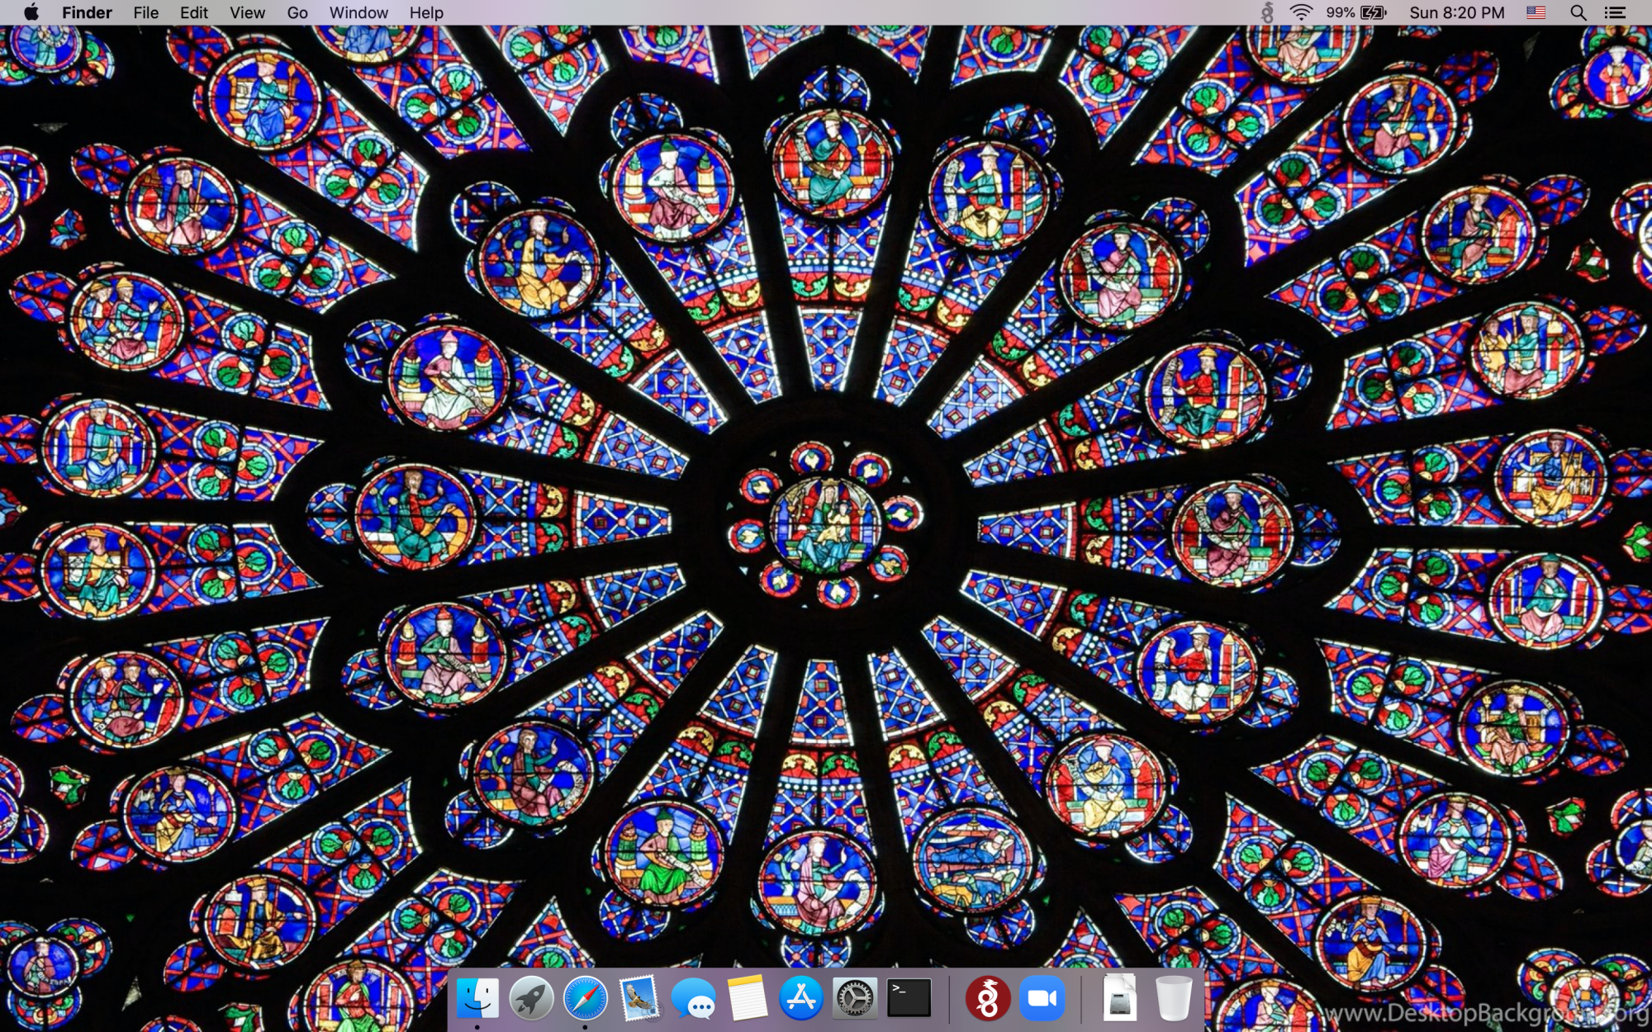
Task: Click the WireGuard status icon in menu bar
Action: [x=1266, y=12]
